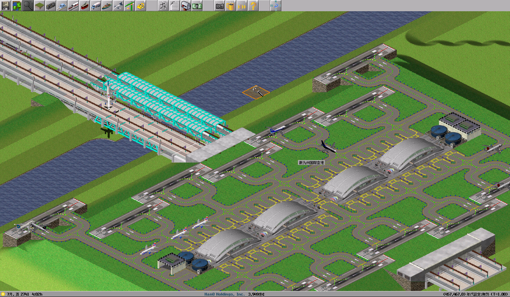
Task: Click 'HanQ Holdings, Inc.' company name
Action: pyautogui.click(x=224, y=294)
